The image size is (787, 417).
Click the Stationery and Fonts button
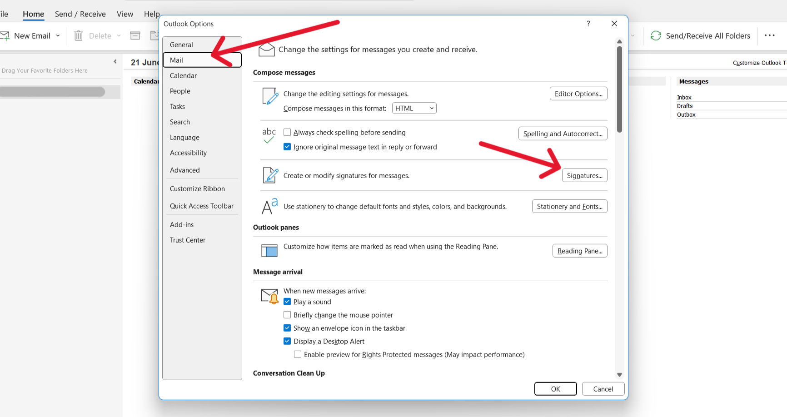coord(569,206)
